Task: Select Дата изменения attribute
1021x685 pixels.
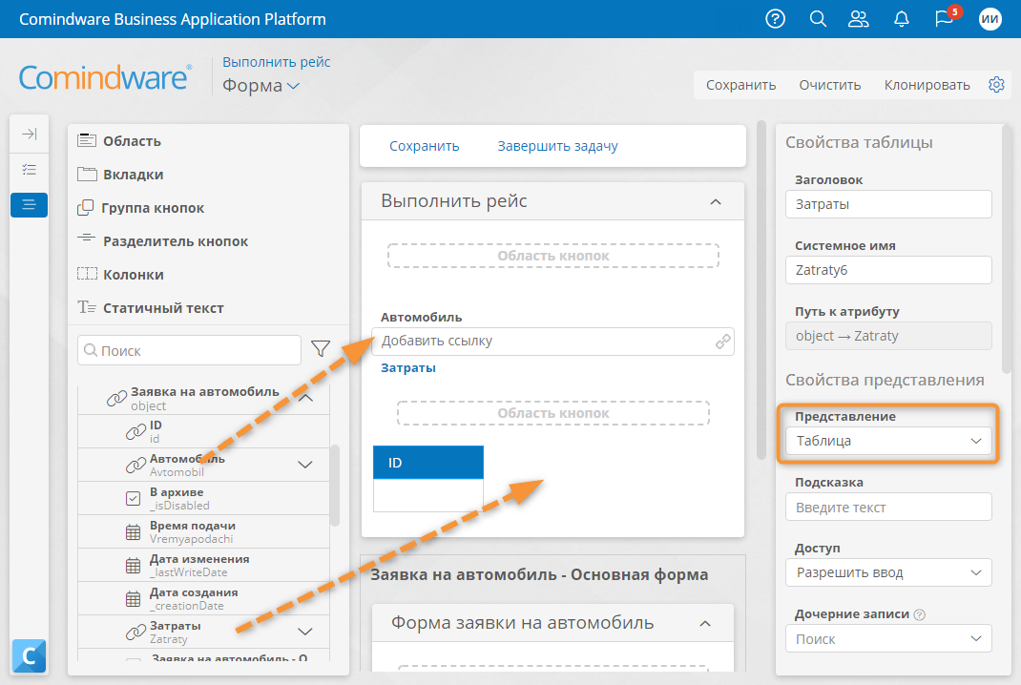Action: pos(203,565)
